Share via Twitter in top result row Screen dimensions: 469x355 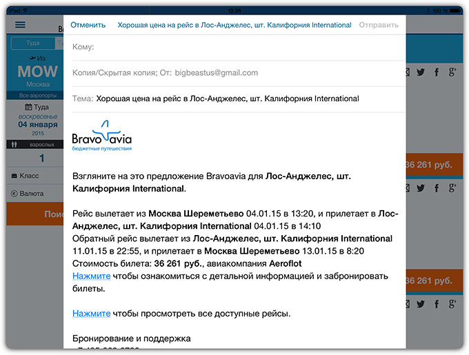(421, 72)
